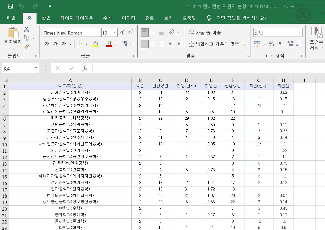Screen dimensions: 325x230
Task: Apply accounting currency number format
Action: tap(257, 44)
